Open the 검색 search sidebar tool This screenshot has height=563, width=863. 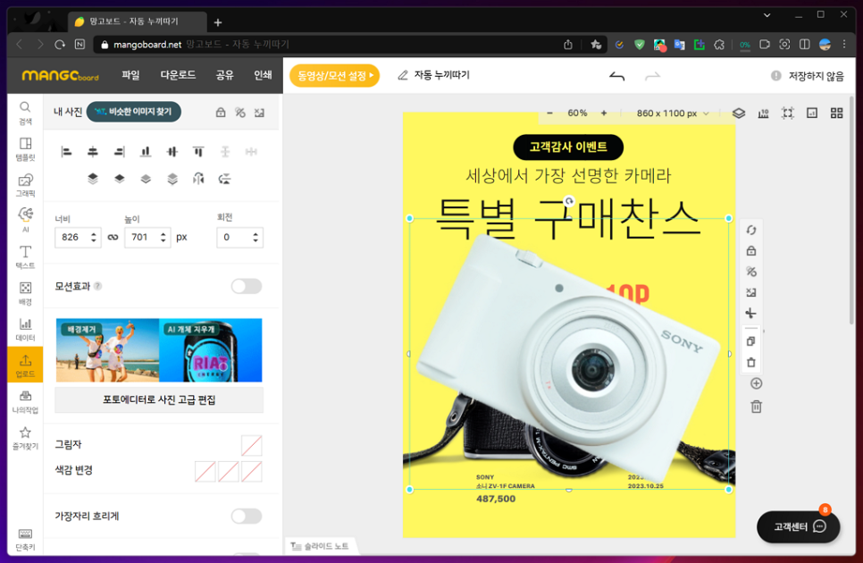pos(25,113)
